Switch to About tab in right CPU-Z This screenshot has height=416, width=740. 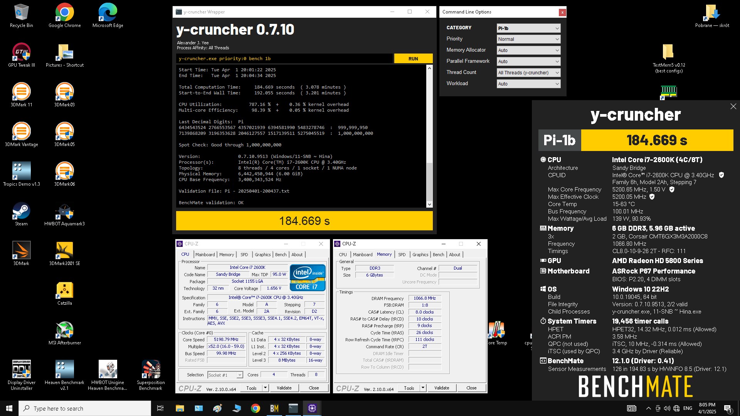point(455,255)
